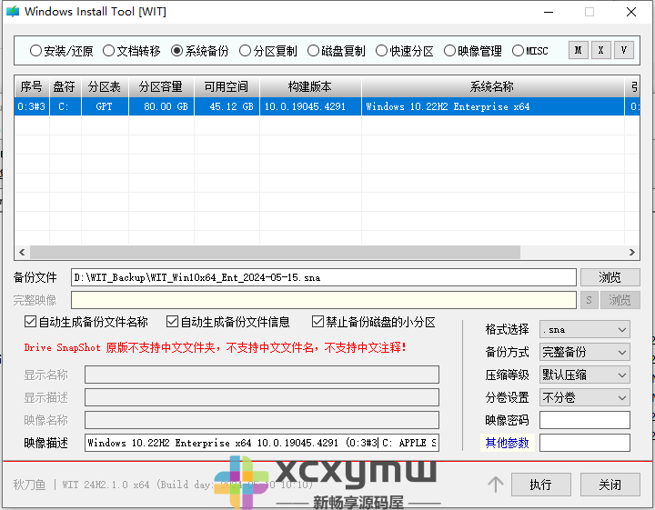
Task: Click the 映像密码 input field
Action: [584, 420]
